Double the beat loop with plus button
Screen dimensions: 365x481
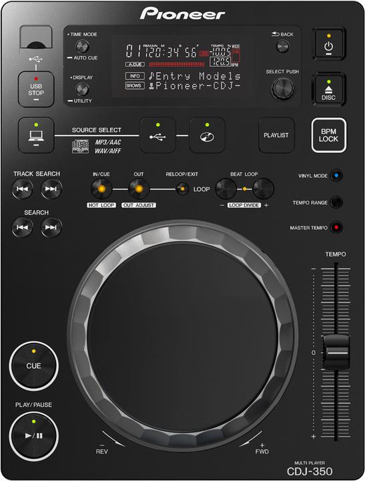coord(264,189)
